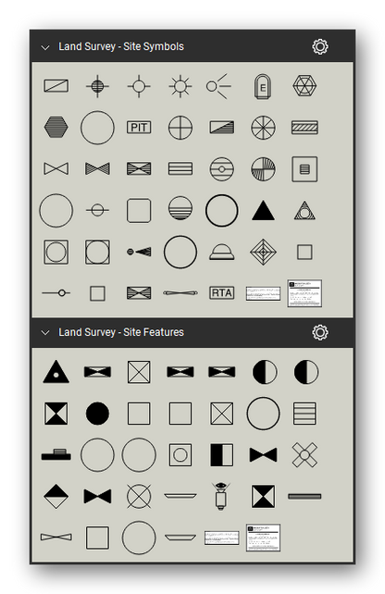Select the square containing small hatched square
Screen dimensions: 385x594
tap(304, 169)
